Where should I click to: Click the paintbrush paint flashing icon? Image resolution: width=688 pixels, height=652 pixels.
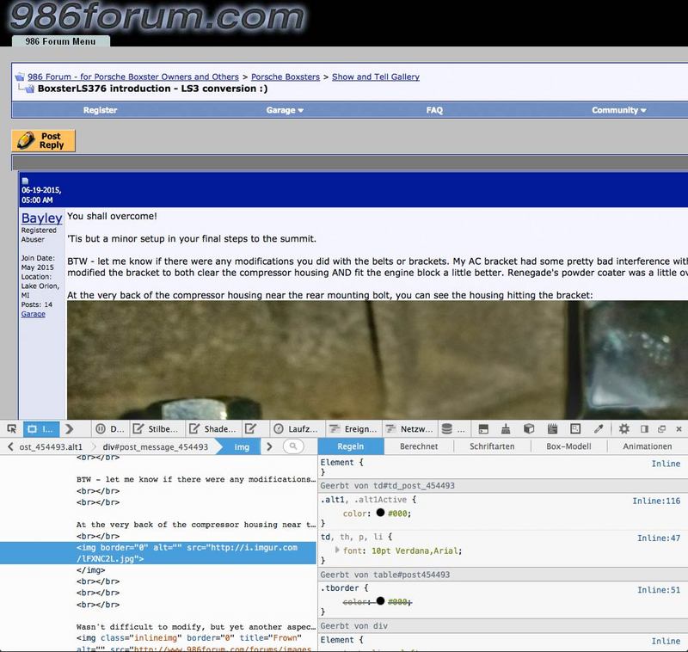507,428
